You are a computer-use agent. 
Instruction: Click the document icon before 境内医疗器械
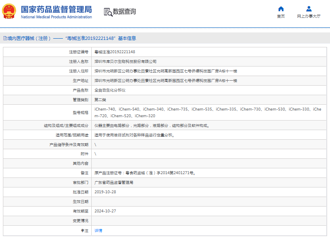coord(5,38)
